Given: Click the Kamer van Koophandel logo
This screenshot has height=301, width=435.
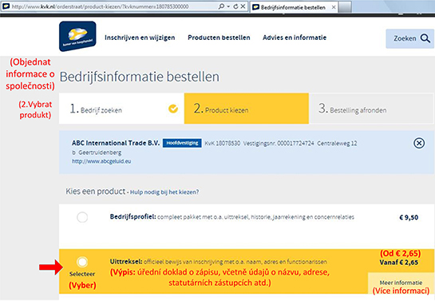Looking at the screenshot, I should point(77,37).
